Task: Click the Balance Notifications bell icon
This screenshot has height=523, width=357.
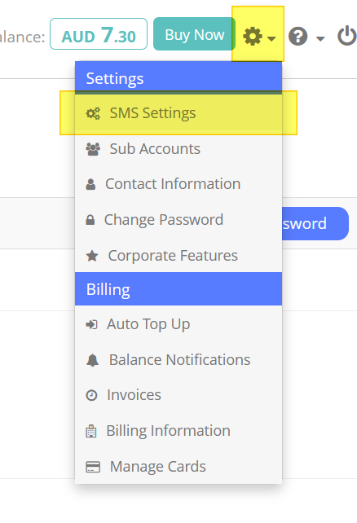Action: coord(92,360)
